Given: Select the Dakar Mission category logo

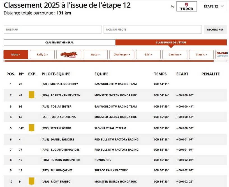Looking at the screenshot, I should point(222,54).
